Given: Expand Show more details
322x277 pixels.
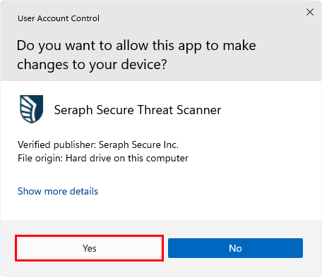Looking at the screenshot, I should pyautogui.click(x=58, y=191).
